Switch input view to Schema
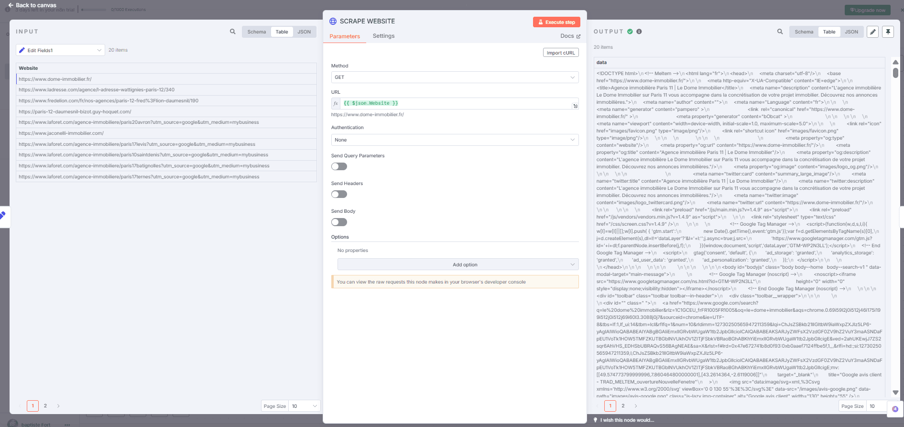 coord(257,32)
